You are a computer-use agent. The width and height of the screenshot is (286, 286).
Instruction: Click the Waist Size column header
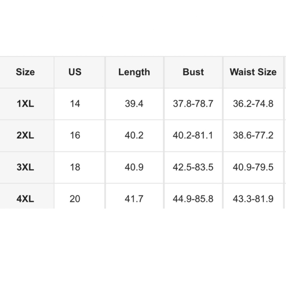pyautogui.click(x=253, y=72)
